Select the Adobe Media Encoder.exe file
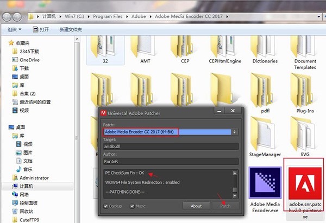This screenshot has height=223, width=326. pos(265,190)
